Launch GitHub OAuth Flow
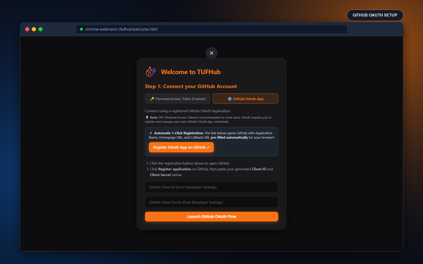Viewport: 423px width, 264px height. [x=211, y=216]
